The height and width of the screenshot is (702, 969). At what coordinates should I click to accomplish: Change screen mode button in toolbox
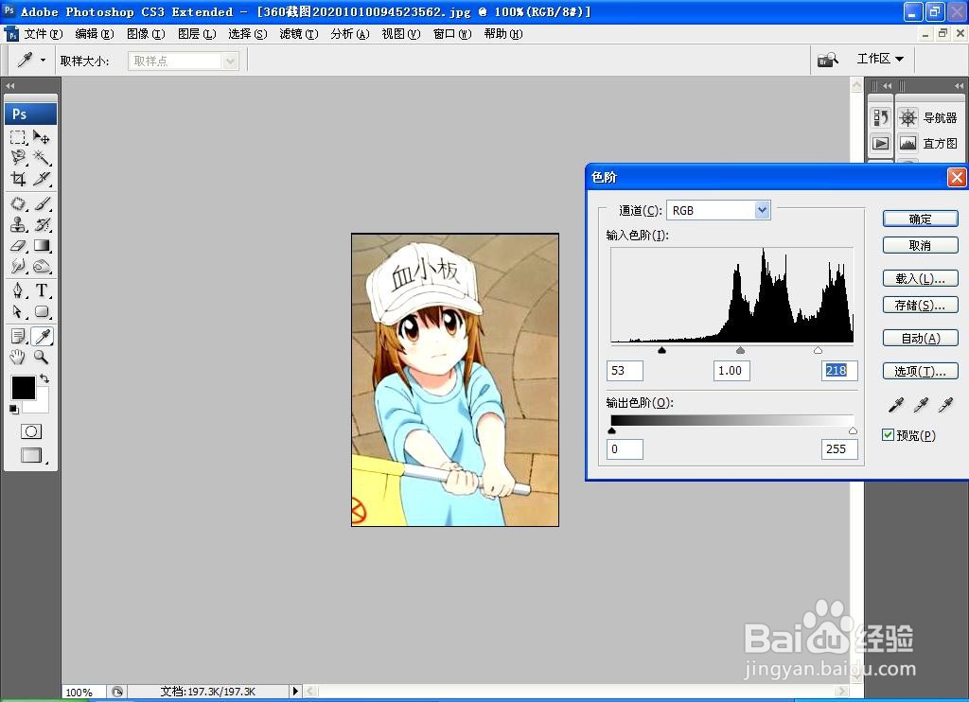[x=31, y=455]
